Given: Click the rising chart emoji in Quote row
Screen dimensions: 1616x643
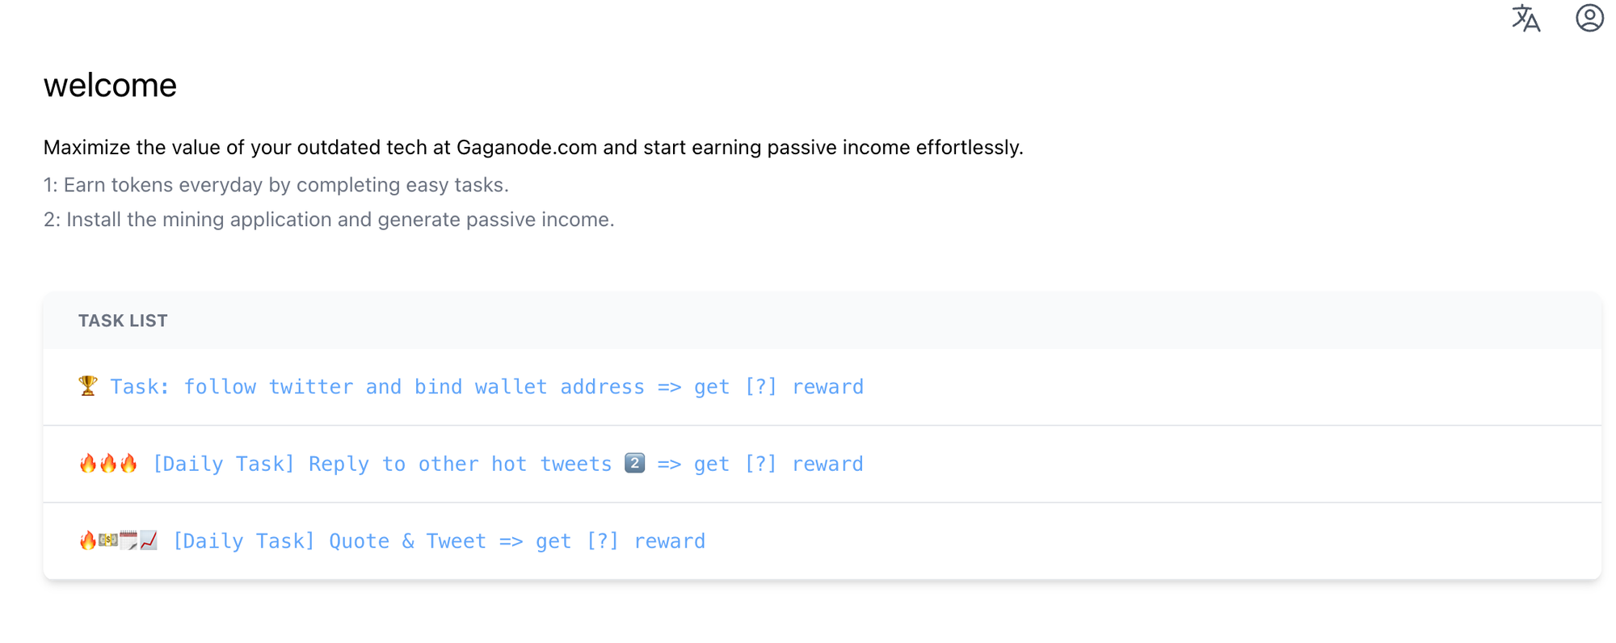Looking at the screenshot, I should [x=149, y=540].
